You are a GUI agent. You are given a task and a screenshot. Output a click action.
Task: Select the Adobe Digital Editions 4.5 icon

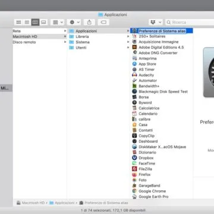coord(134,48)
